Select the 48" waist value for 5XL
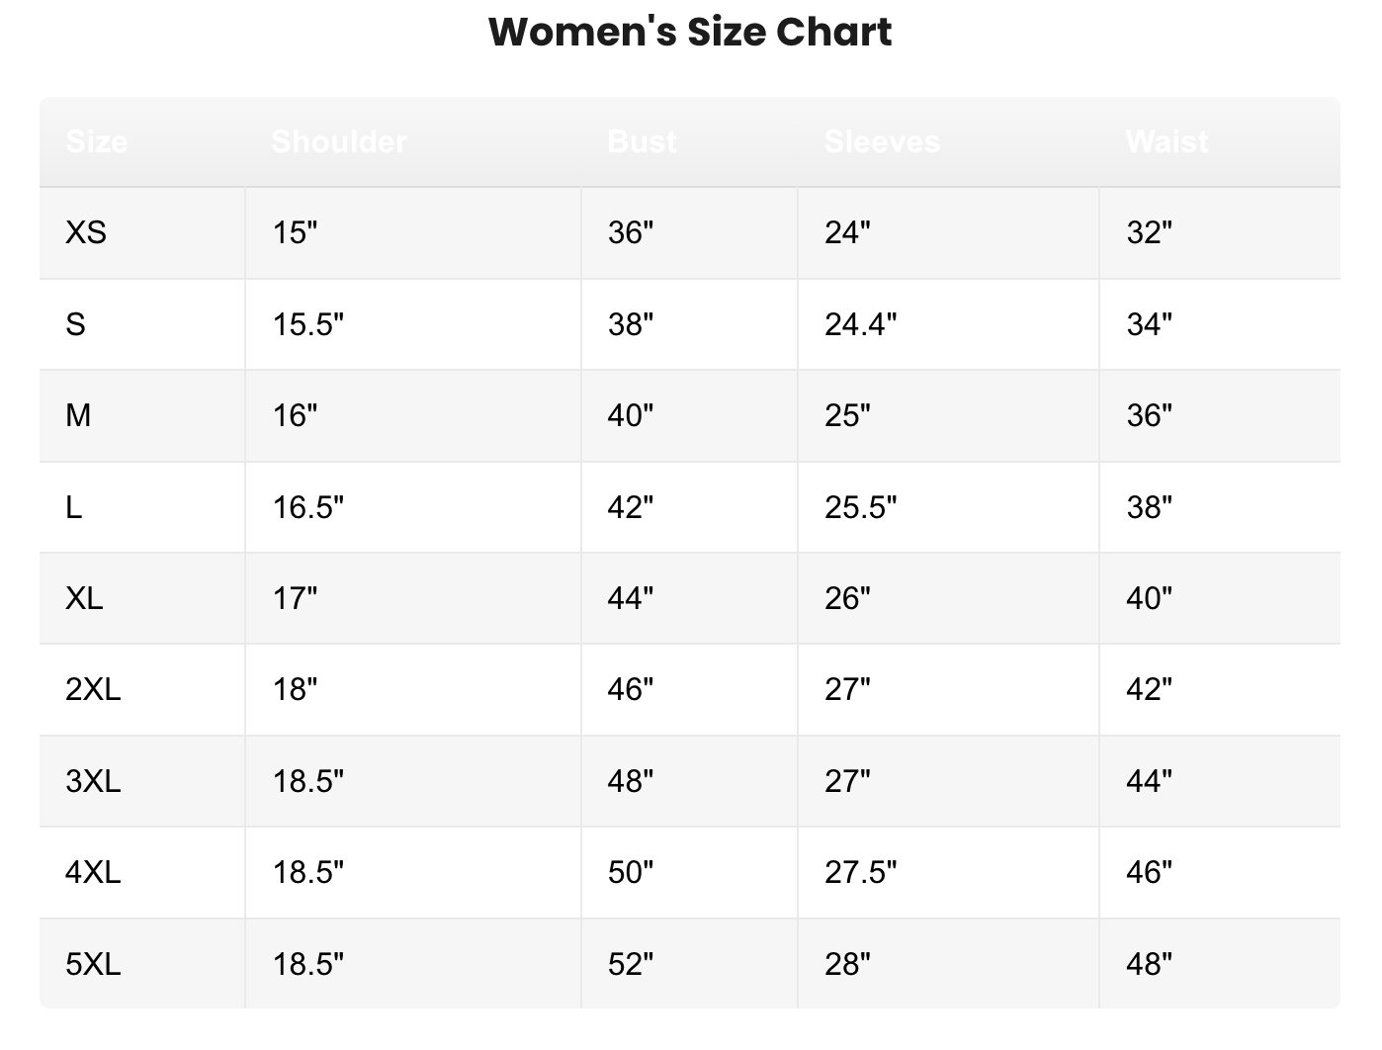 pos(1149,964)
